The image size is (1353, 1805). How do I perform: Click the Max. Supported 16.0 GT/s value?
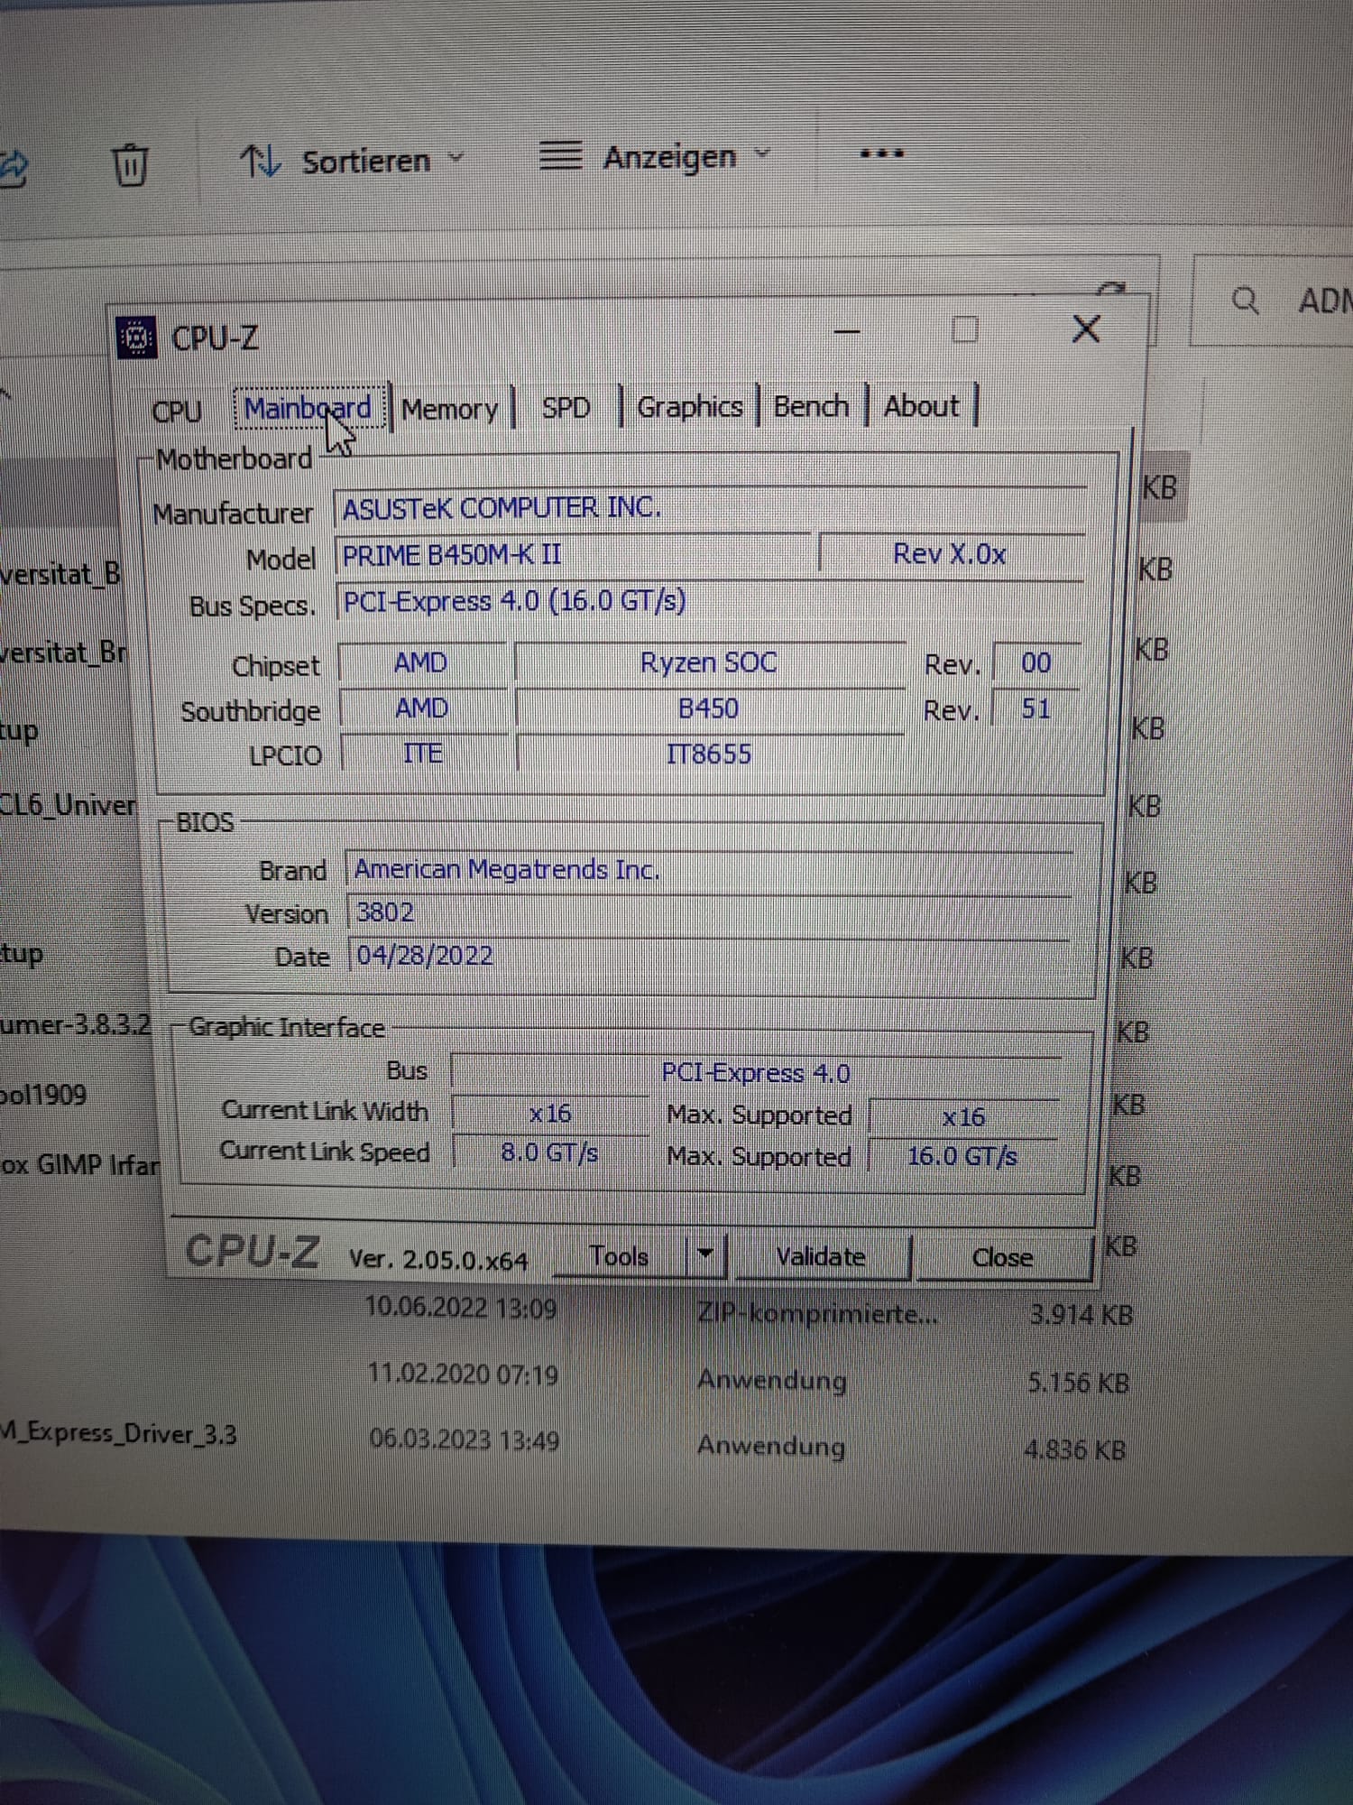(962, 1156)
